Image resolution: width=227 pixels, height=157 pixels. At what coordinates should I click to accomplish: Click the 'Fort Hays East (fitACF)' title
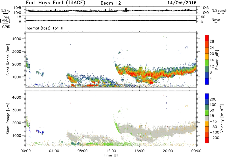55,3
